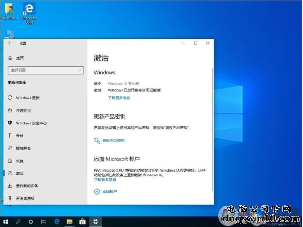The width and height of the screenshot is (303, 227).
Task: Open Cortana circle on taskbar
Action: (x=31, y=221)
